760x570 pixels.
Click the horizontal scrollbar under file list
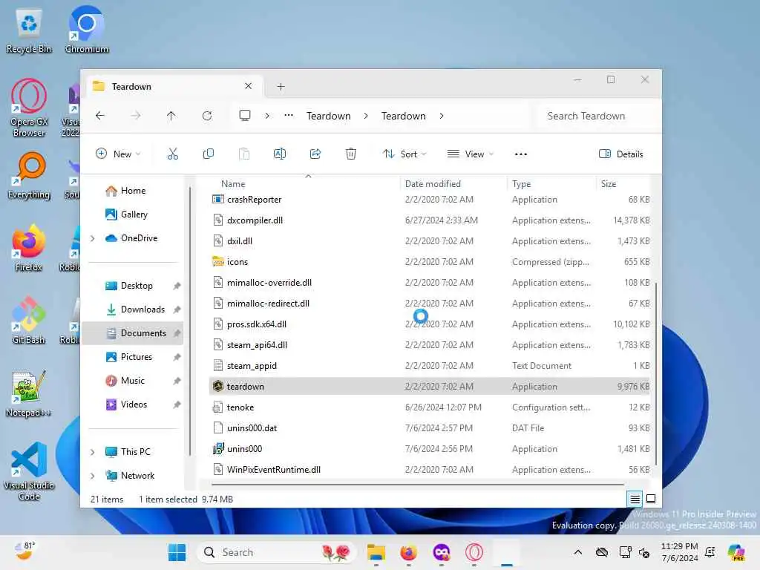click(418, 484)
